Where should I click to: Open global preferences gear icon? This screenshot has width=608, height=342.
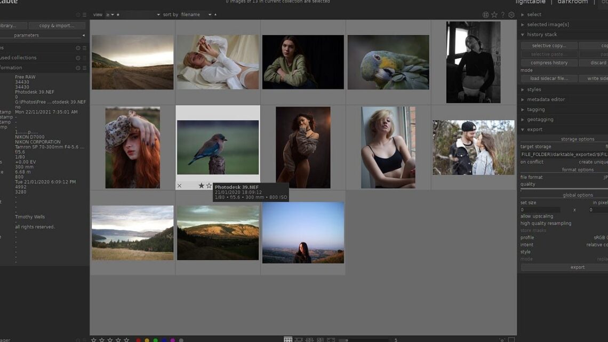pyautogui.click(x=511, y=15)
